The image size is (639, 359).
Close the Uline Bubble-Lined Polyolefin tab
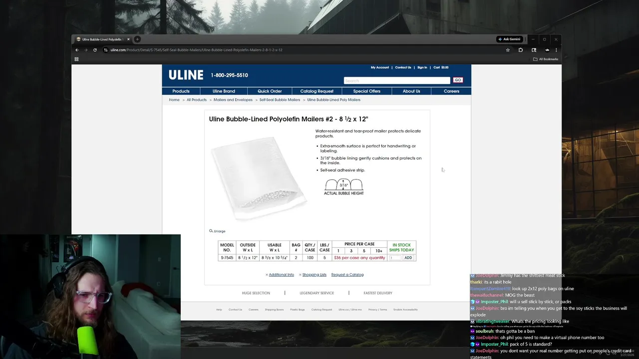pos(128,39)
